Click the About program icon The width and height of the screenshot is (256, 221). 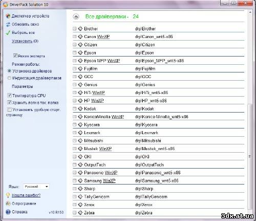coord(8,204)
